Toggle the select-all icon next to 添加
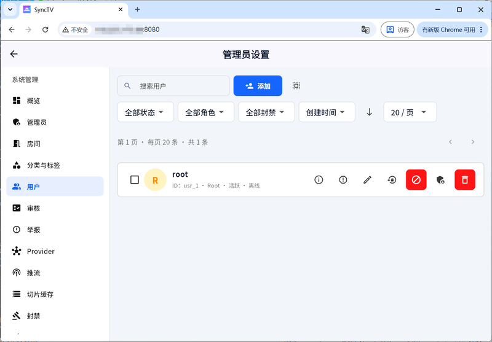The image size is (492, 342). [296, 86]
